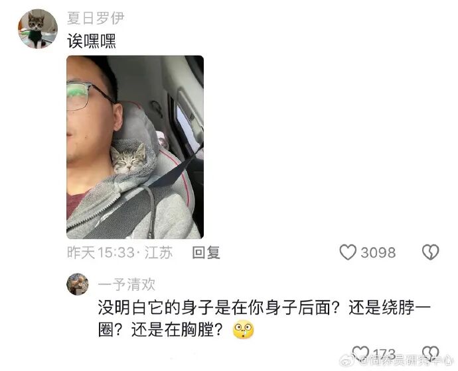Tap the broken heart icon beside 173
The image size is (458, 371).
(431, 354)
